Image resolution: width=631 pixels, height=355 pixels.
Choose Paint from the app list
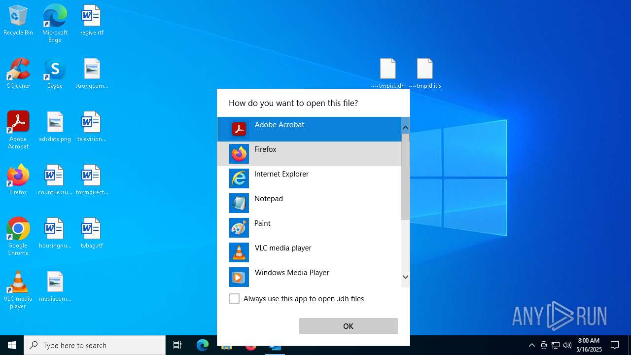309,228
